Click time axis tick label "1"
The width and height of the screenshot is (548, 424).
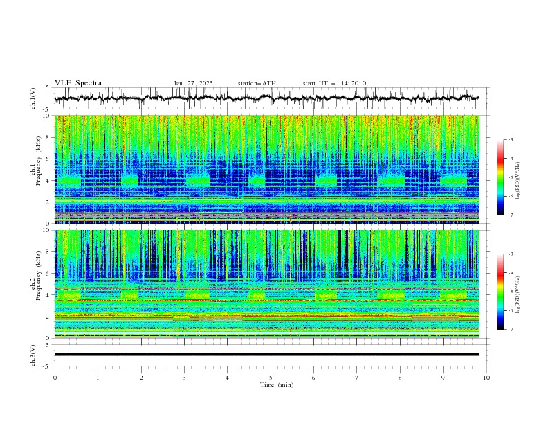click(98, 378)
